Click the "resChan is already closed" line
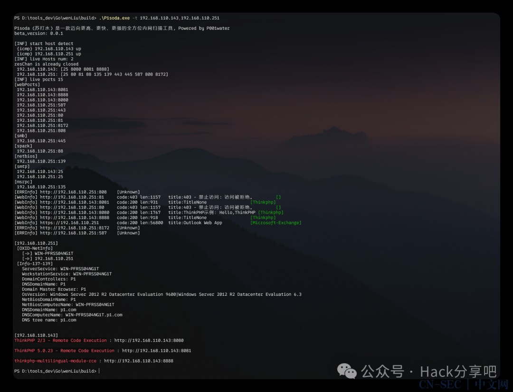Screen dimensions: 513x392 47,64
